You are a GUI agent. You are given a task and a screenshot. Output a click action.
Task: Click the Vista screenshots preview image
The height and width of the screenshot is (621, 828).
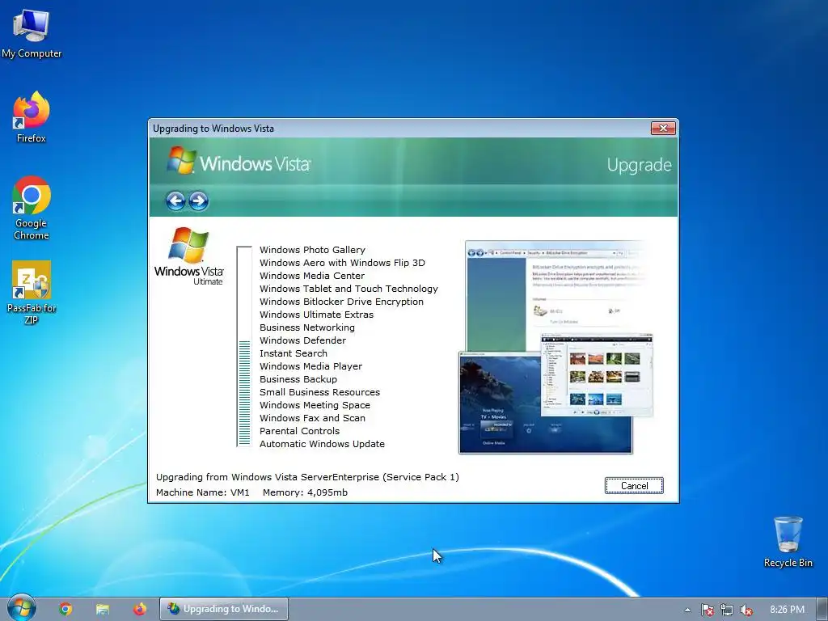[556, 347]
